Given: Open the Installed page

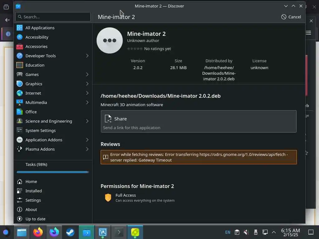Looking at the screenshot, I should click(53, 191).
